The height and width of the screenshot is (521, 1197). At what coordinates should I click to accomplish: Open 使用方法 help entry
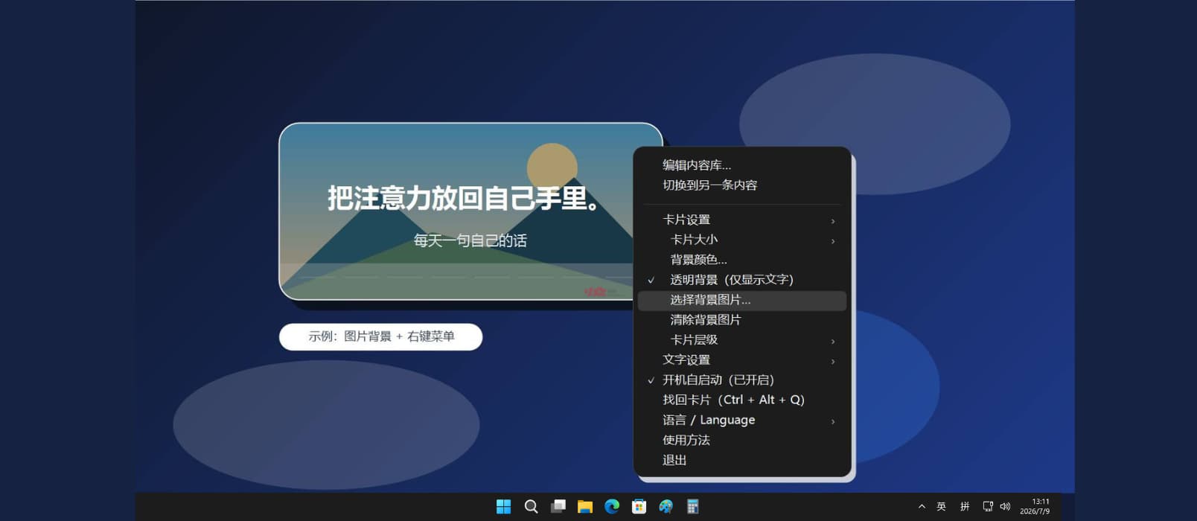(x=742, y=440)
